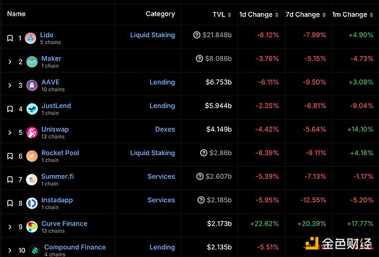Expand the Uniswap row

tap(9, 132)
